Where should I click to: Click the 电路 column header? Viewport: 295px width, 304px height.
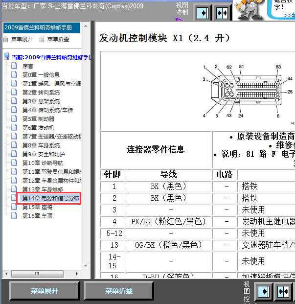click(225, 174)
